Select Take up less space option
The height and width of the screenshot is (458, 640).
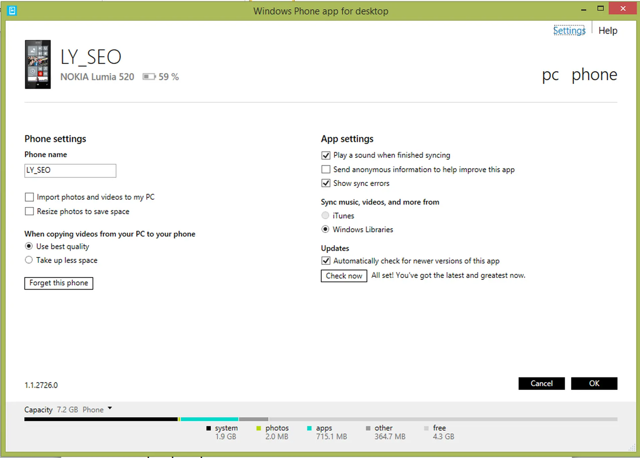click(x=29, y=260)
